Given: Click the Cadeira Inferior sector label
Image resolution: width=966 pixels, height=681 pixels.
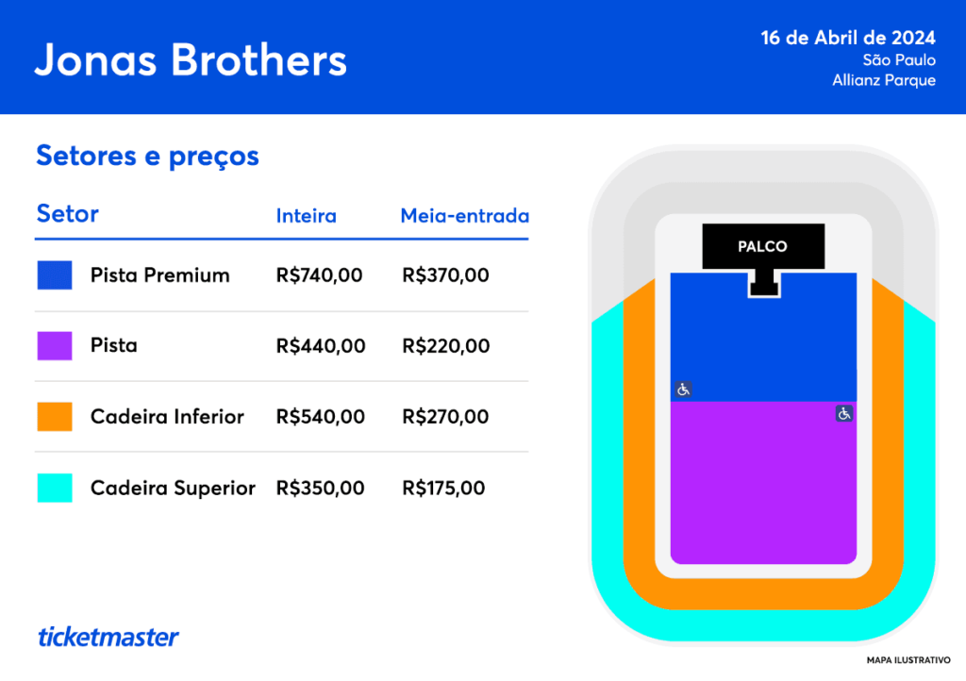Looking at the screenshot, I should (x=167, y=417).
